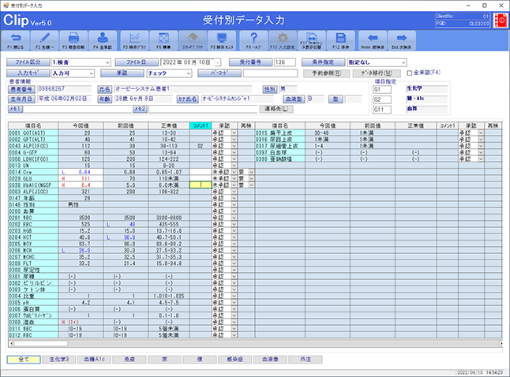
Task: Open the F5 time-series graph icon
Action: pyautogui.click(x=134, y=41)
